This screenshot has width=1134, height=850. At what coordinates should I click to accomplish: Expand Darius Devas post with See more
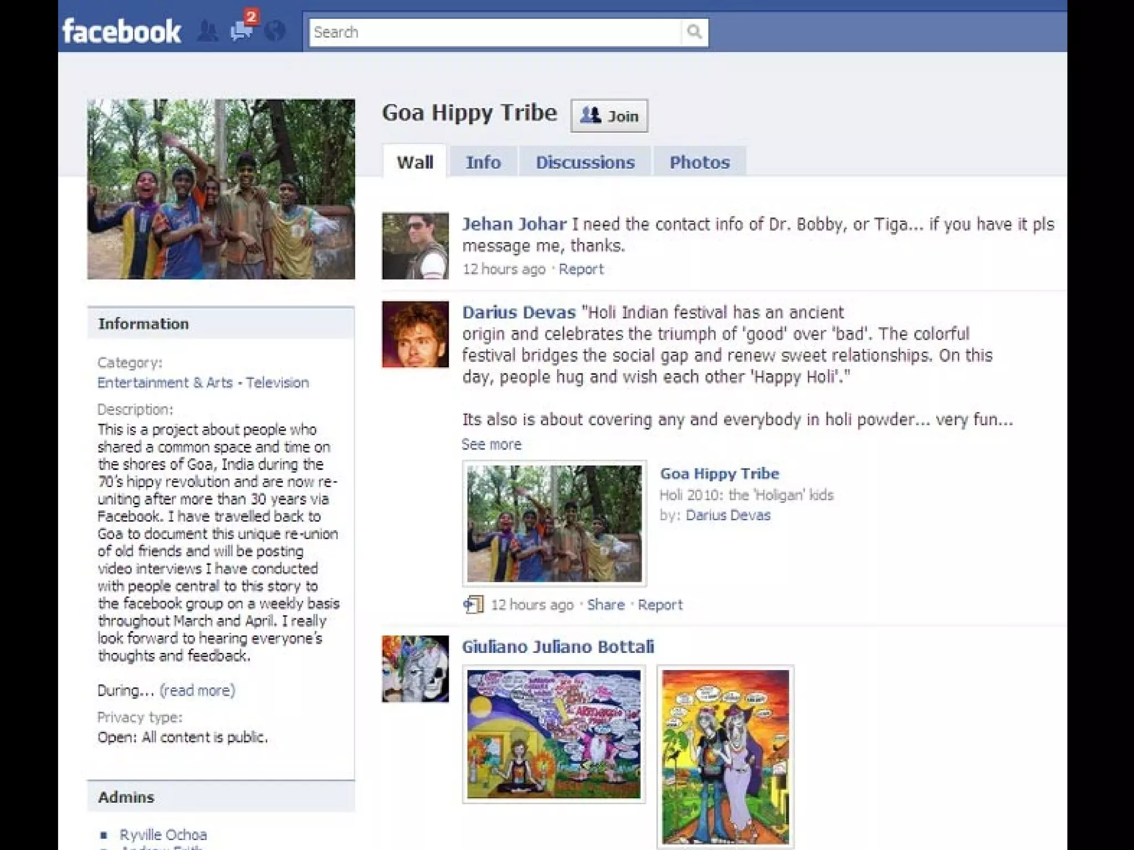coord(491,444)
